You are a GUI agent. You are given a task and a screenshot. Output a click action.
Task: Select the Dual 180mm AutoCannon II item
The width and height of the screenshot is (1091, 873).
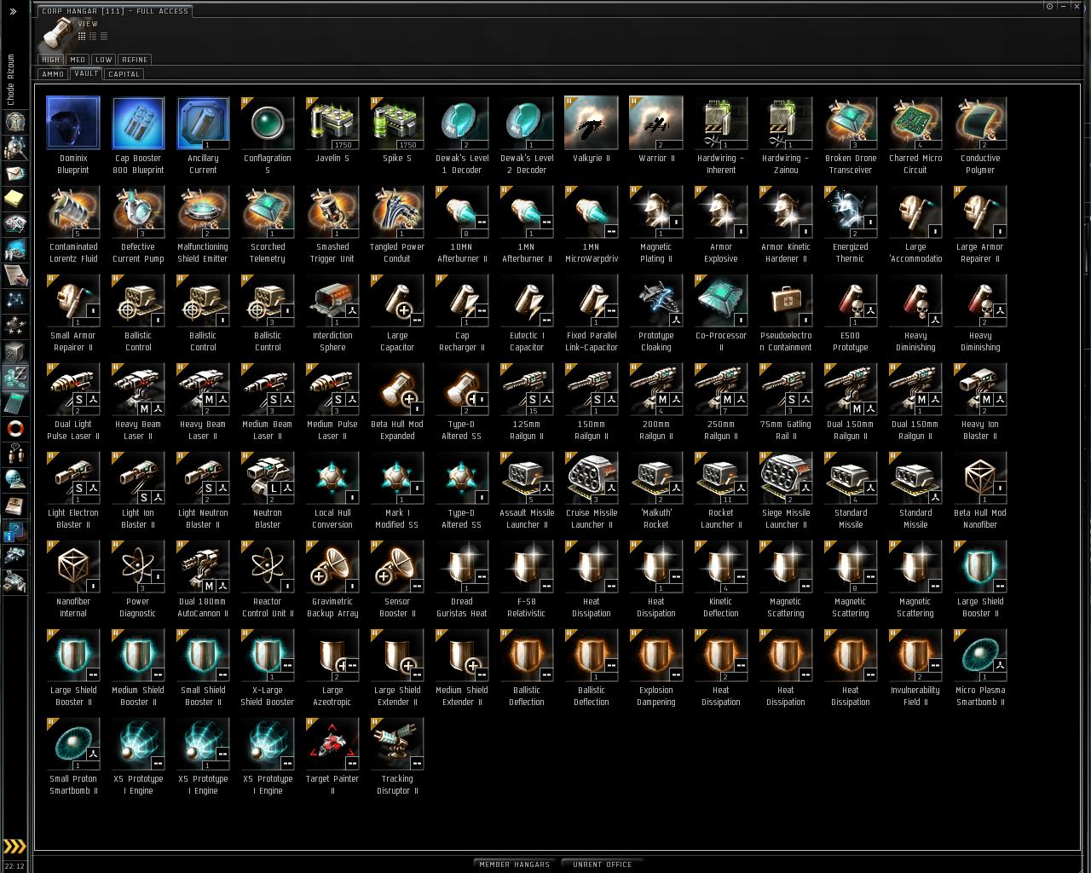tap(203, 579)
